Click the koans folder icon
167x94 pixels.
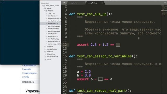(x=45, y=8)
